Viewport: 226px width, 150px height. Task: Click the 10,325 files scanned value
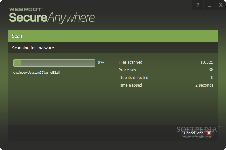coord(207,62)
